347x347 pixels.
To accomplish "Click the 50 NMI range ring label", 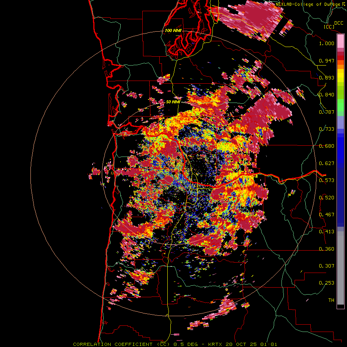I will point(173,102).
